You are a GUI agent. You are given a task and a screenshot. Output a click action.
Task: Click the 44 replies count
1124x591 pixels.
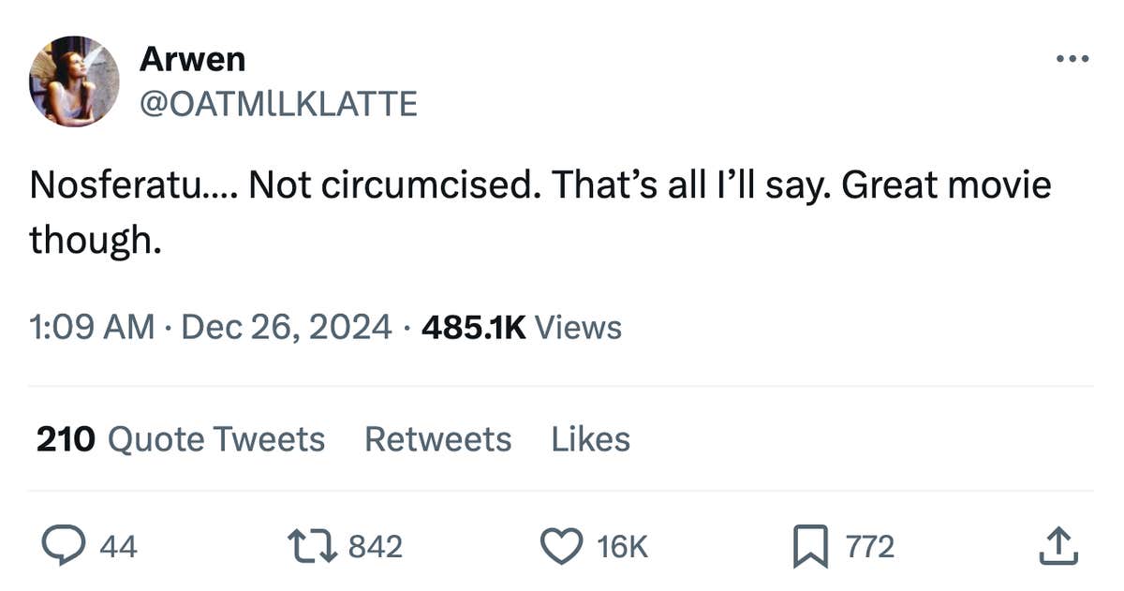pos(118,547)
